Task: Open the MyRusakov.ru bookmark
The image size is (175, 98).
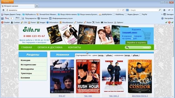Action: (29, 14)
